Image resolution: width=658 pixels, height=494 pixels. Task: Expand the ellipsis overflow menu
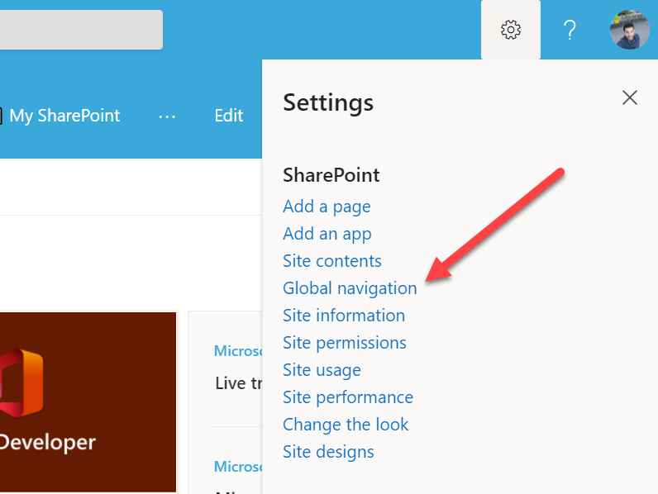click(167, 116)
